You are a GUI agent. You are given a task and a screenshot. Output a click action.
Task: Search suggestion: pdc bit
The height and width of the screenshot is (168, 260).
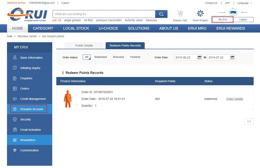pos(57,20)
